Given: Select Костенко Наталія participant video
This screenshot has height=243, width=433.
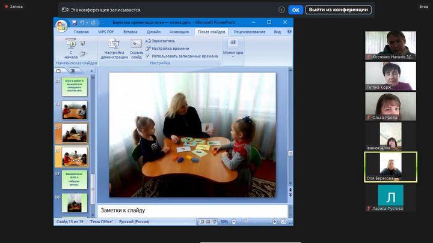Looking at the screenshot, I should [390, 46].
